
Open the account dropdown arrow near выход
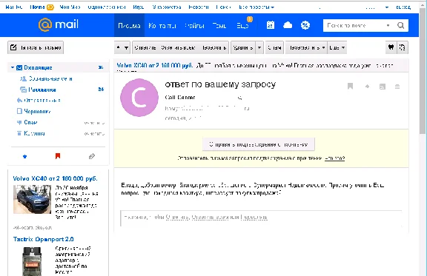click(387, 7)
